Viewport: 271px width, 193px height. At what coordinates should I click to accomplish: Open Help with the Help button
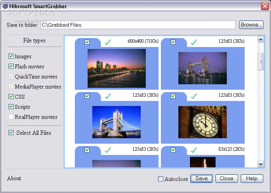[x=252, y=179]
